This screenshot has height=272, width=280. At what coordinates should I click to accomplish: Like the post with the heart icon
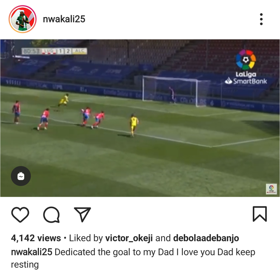tap(20, 214)
